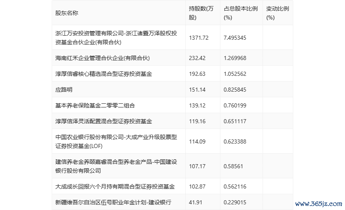Image resolution: width=345 pixels, height=210 pixels.
Task: Click the value 41.91
Action: [x=195, y=202]
